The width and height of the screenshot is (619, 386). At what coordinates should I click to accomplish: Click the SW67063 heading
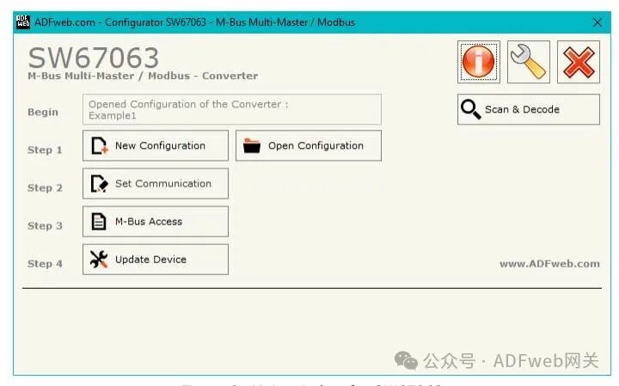(94, 58)
